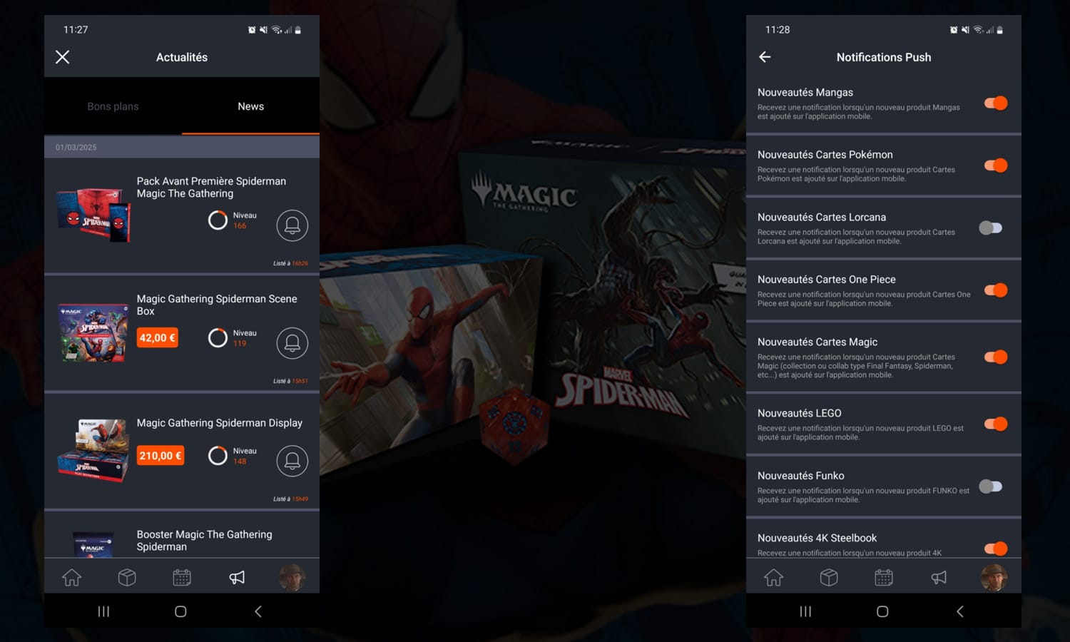Toggle Nouveautés Mangas notifications
This screenshot has width=1070, height=642.
tap(996, 103)
